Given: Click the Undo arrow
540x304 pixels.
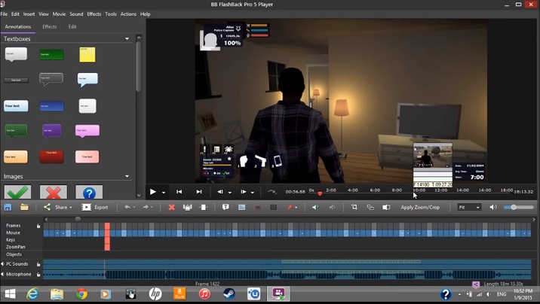Looking at the screenshot, I should point(127,207).
